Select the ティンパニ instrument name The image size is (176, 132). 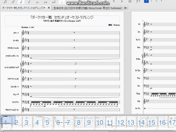(x=16, y=102)
